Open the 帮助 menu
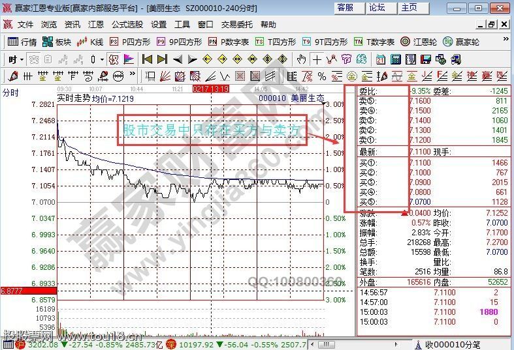Viewport: 514px width, 350px height. [x=269, y=25]
